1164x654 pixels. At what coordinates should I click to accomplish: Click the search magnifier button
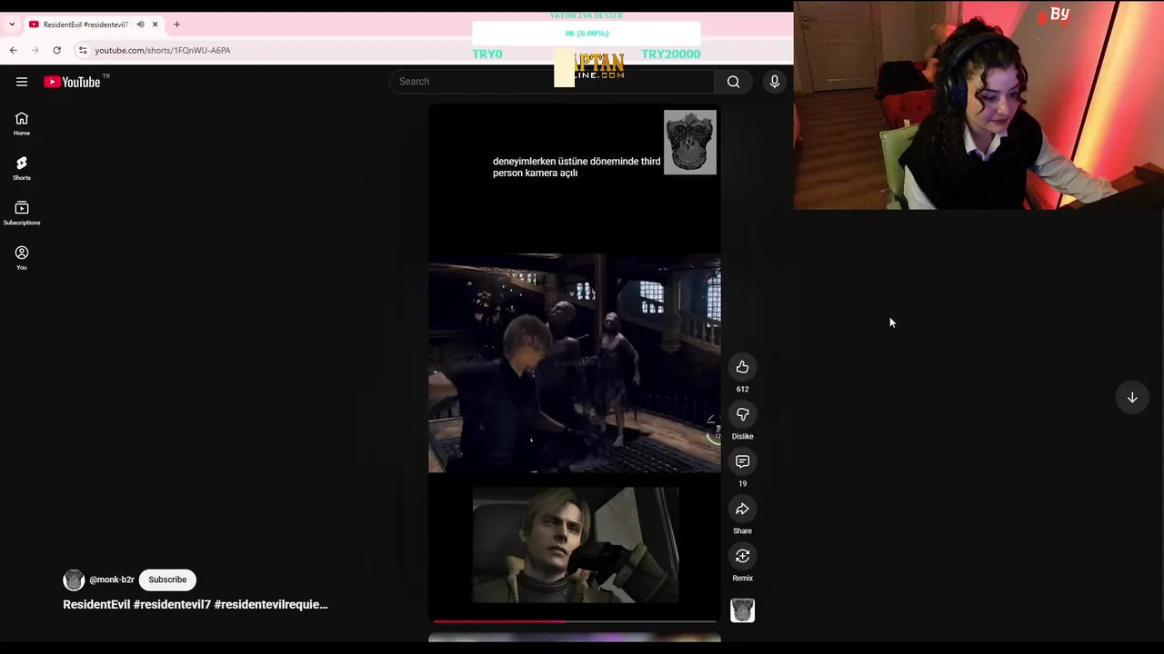[x=733, y=82]
